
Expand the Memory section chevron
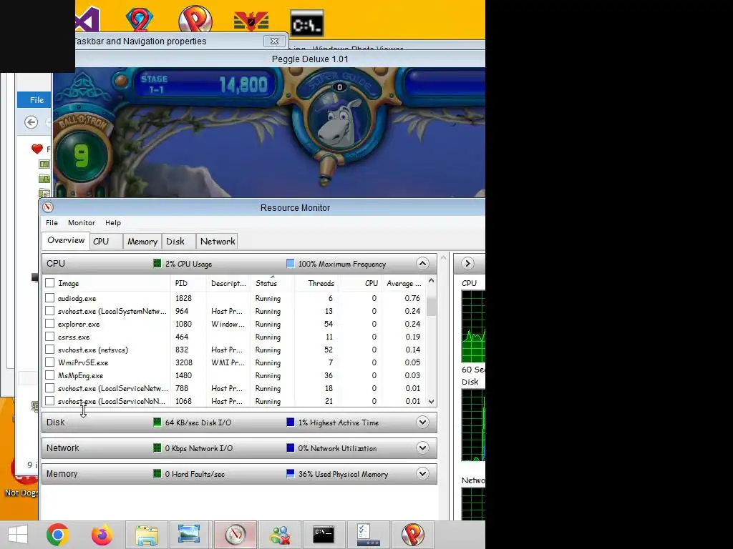tap(422, 473)
